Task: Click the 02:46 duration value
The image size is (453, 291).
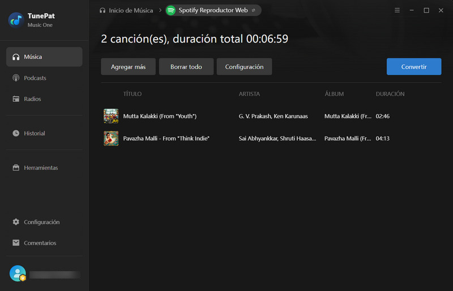Action: 383,116
